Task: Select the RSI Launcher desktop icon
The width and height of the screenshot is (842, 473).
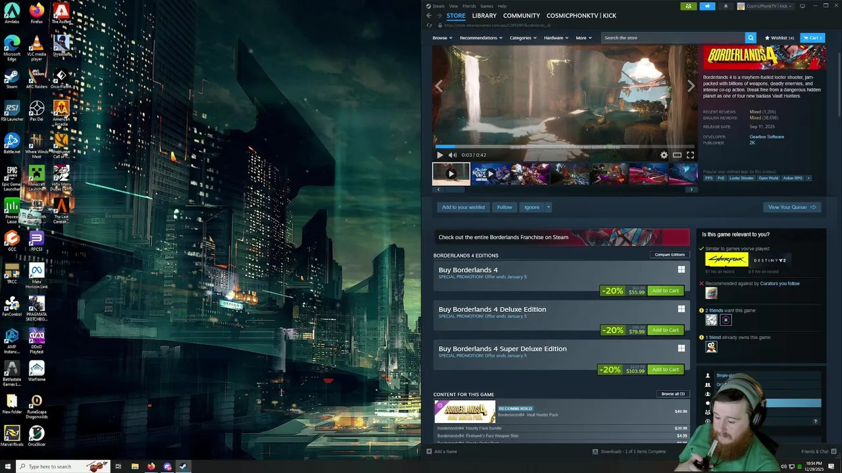Action: point(12,111)
